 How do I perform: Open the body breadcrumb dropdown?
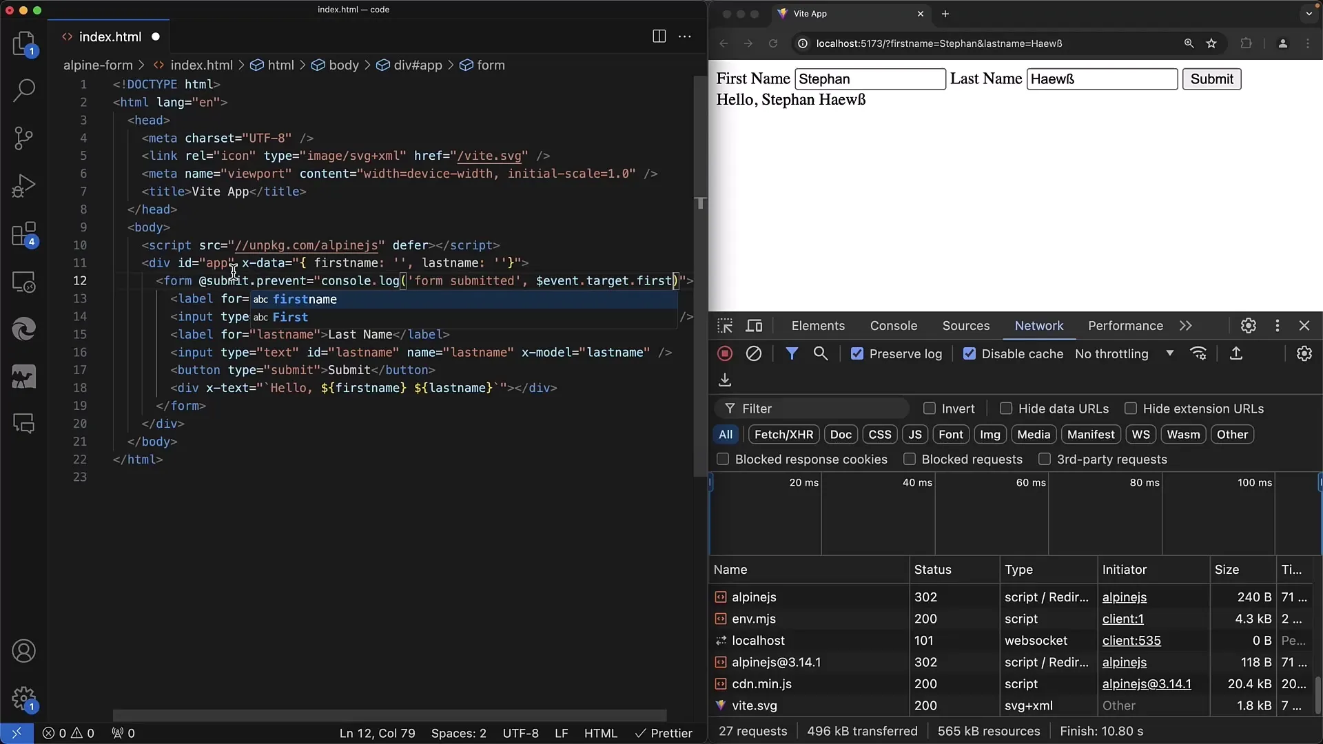point(336,65)
